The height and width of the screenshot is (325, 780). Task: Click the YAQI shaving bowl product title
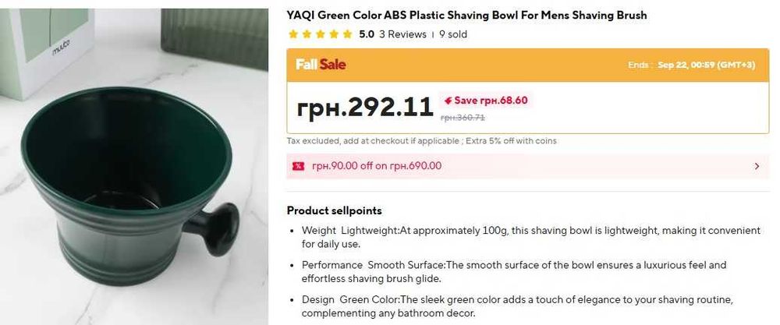(x=466, y=16)
